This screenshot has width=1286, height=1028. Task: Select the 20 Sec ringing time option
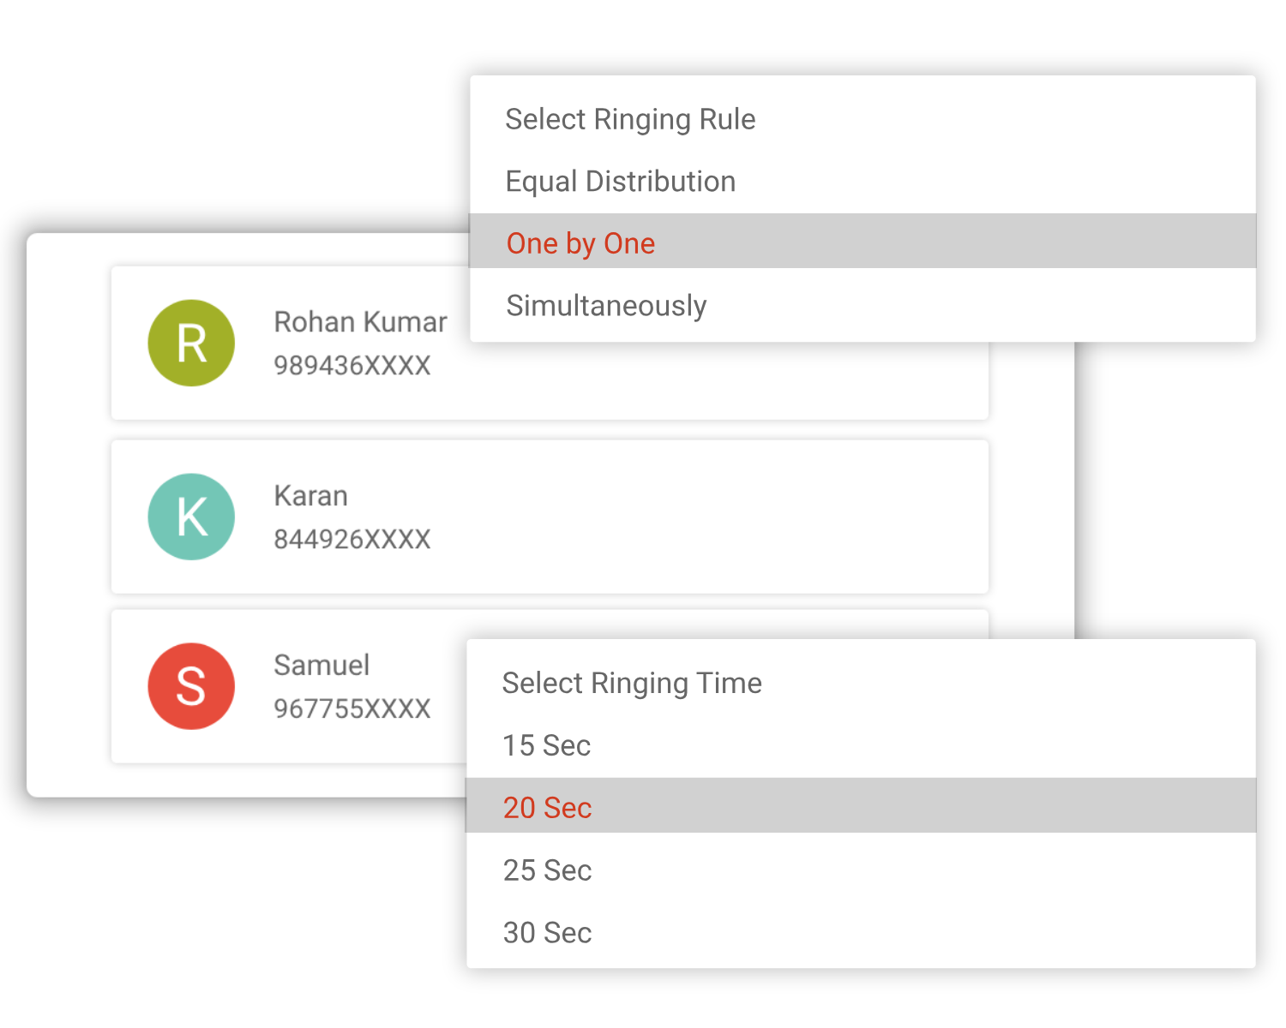(x=548, y=808)
